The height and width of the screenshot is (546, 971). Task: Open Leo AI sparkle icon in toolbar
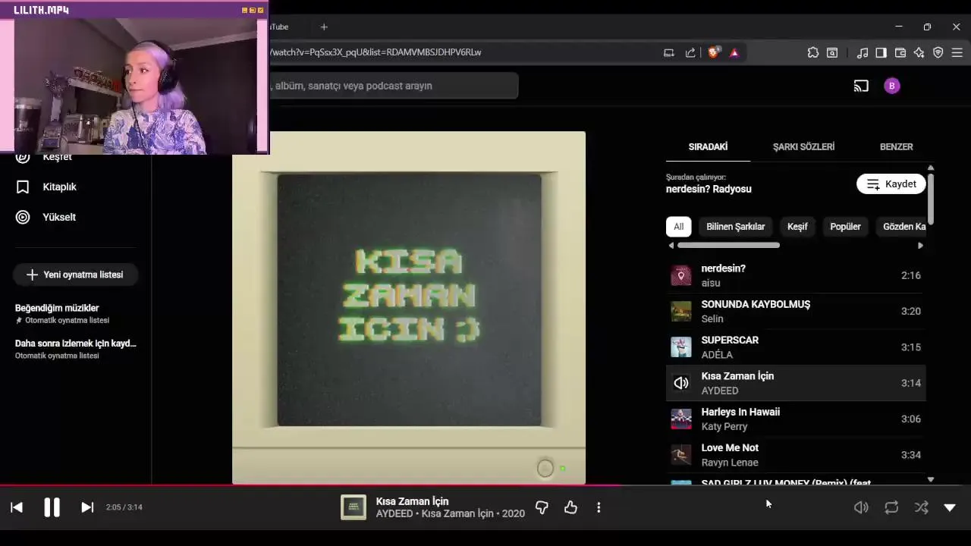[919, 52]
